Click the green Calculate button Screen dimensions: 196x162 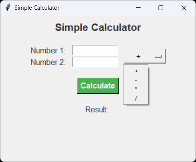tap(98, 85)
